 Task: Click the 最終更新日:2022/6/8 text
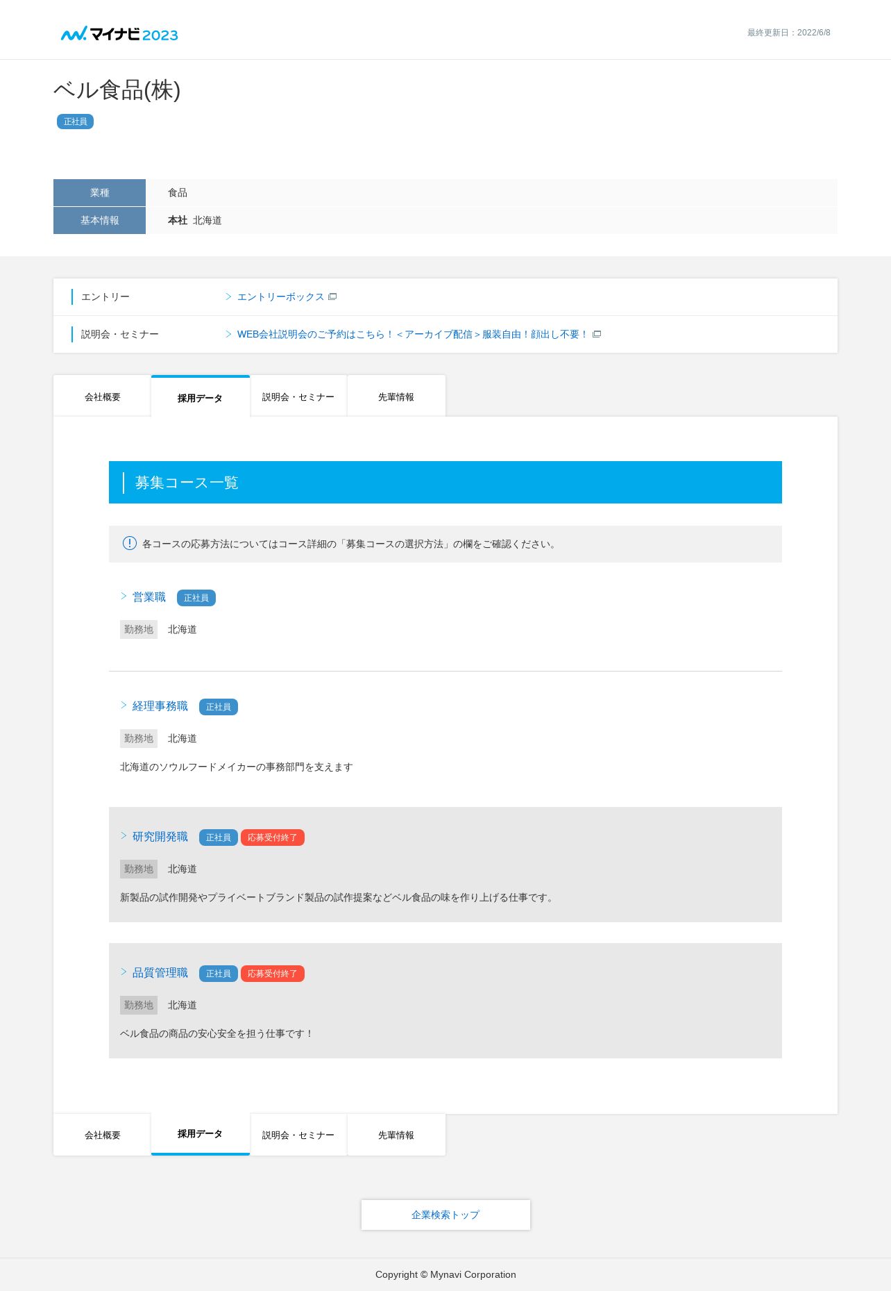789,33
